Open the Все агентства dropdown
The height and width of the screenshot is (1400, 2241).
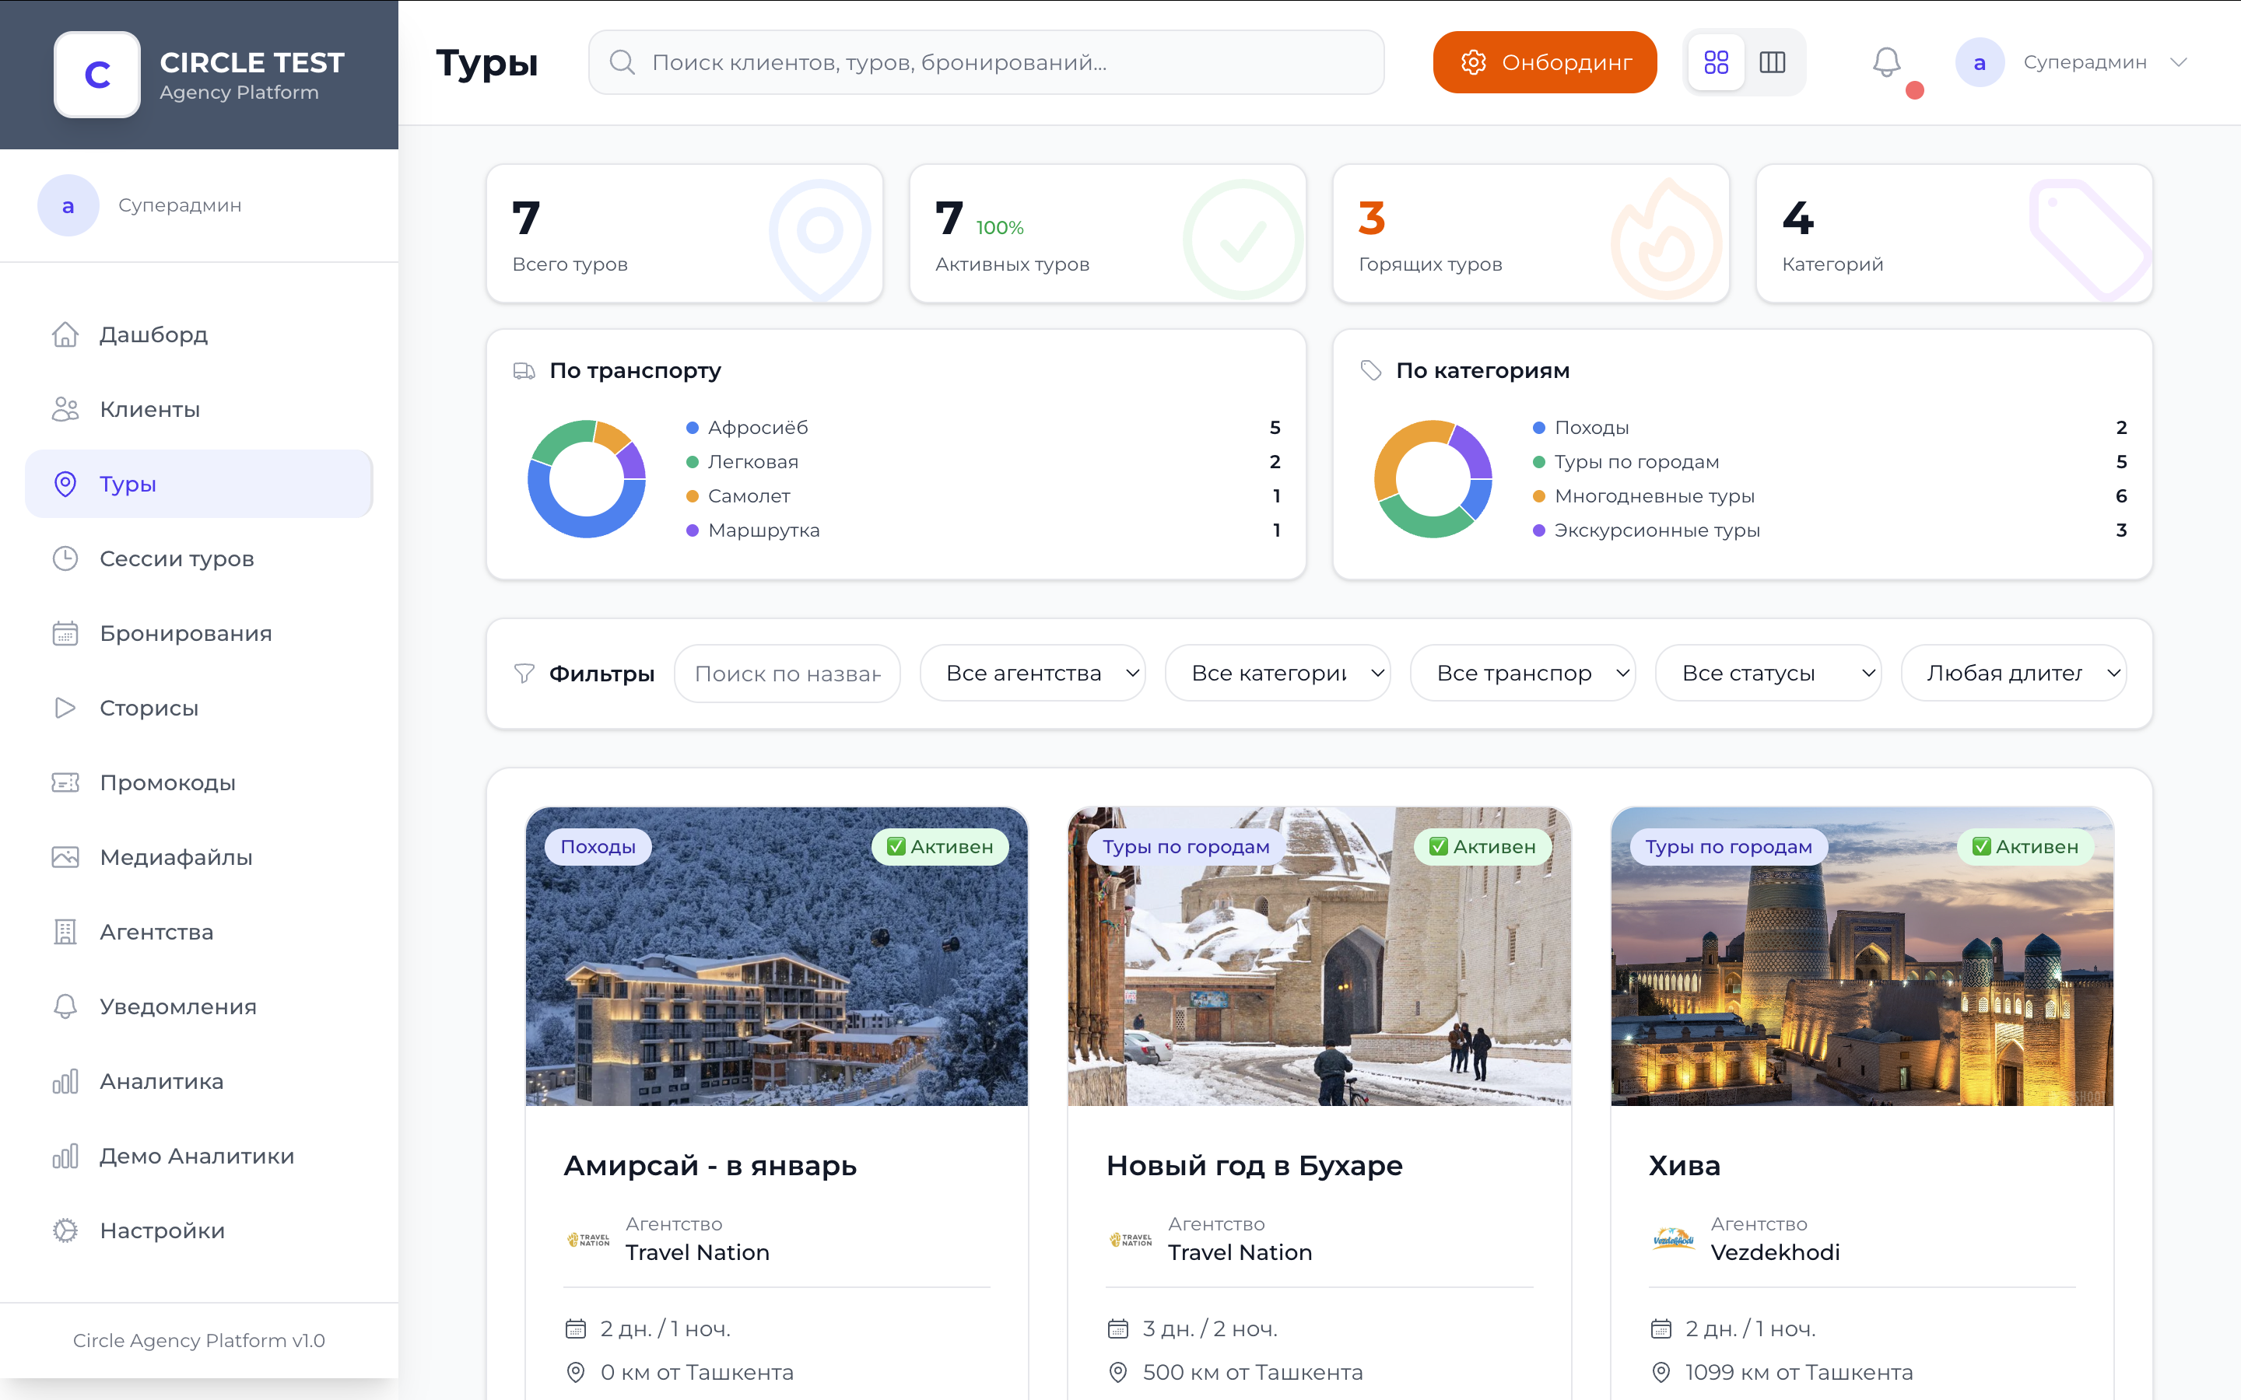pos(1033,672)
